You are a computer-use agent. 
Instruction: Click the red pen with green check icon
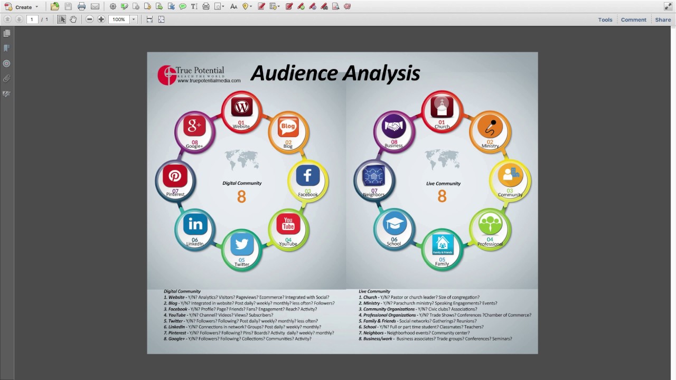(301, 6)
